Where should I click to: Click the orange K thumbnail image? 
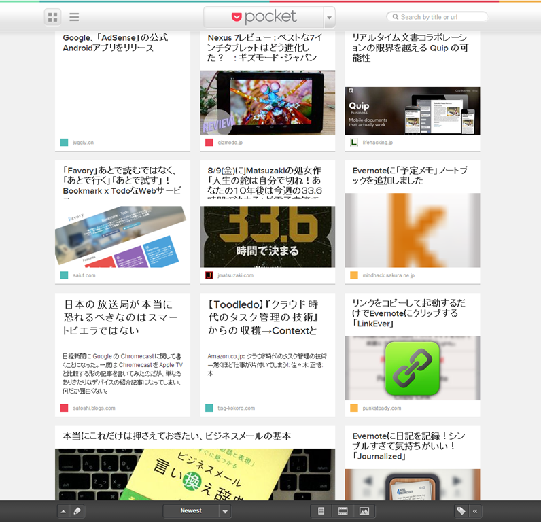pos(413,230)
